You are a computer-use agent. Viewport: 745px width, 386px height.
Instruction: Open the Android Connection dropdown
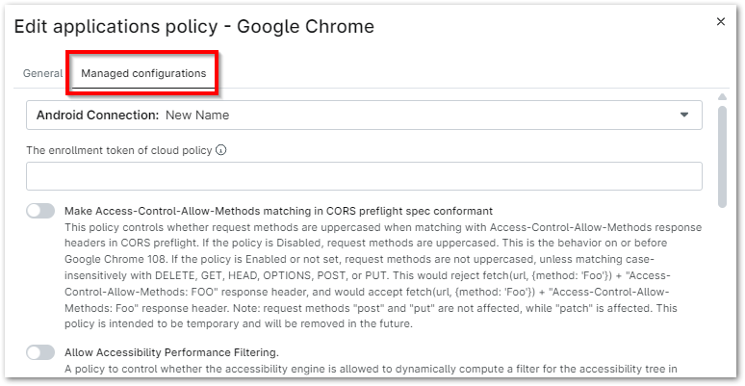pyautogui.click(x=364, y=116)
